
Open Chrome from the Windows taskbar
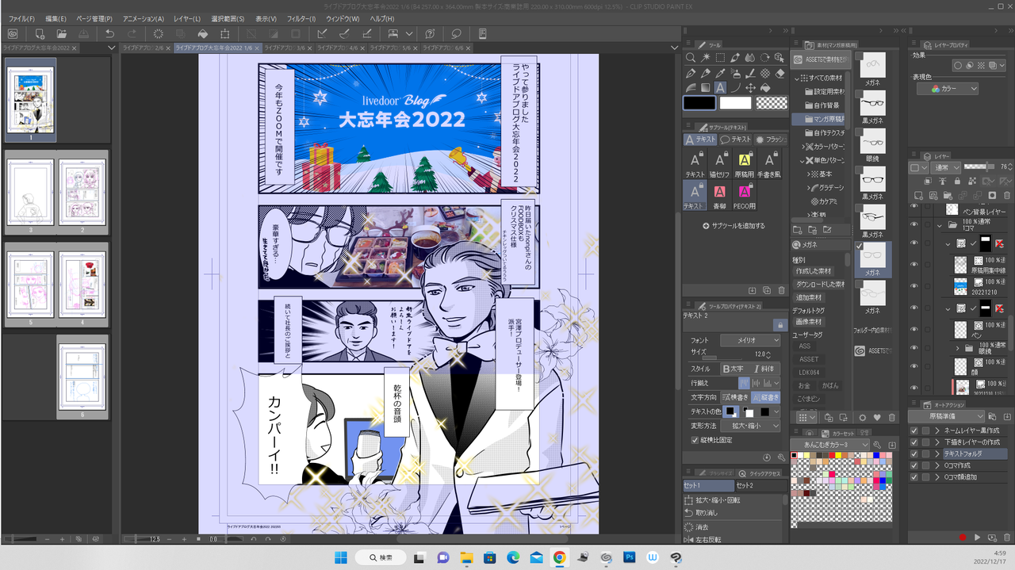point(559,557)
